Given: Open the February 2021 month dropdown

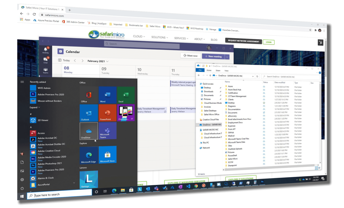Looking at the screenshot, I should pyautogui.click(x=98, y=61).
